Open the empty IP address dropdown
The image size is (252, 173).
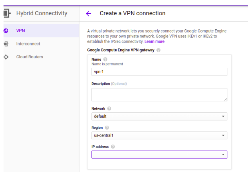point(159,155)
